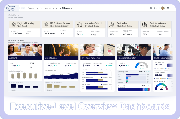Click the Regional Ranking shield icon
The height and width of the screenshot is (119, 180).
(x=14, y=25)
